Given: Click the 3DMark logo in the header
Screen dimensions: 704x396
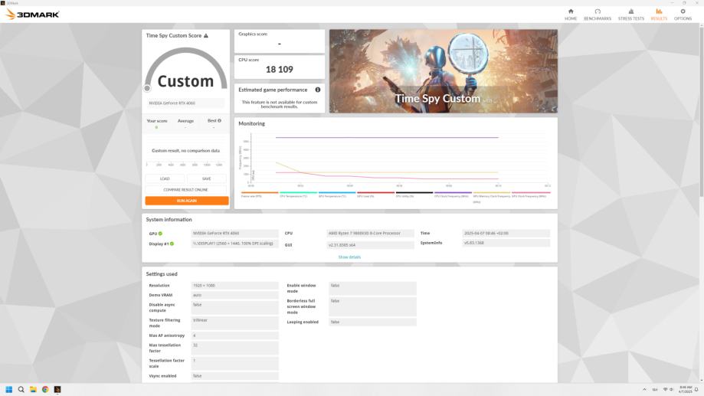Looking at the screenshot, I should 32,14.
